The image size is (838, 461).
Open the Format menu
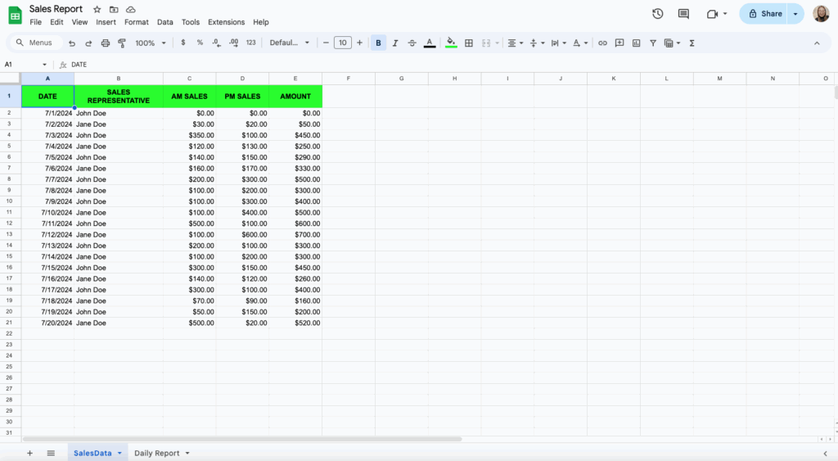[137, 22]
